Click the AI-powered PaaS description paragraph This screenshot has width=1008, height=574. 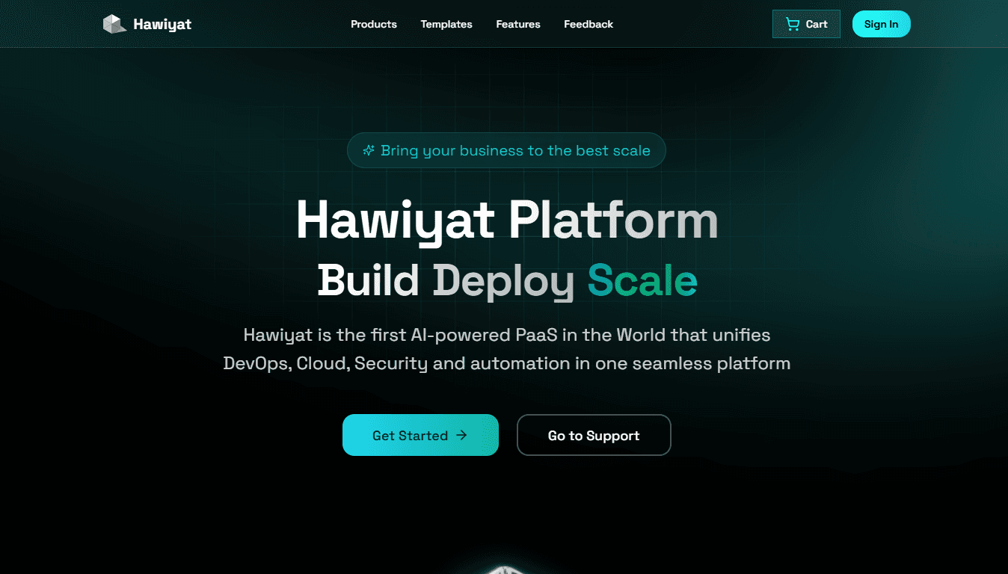pyautogui.click(x=507, y=349)
